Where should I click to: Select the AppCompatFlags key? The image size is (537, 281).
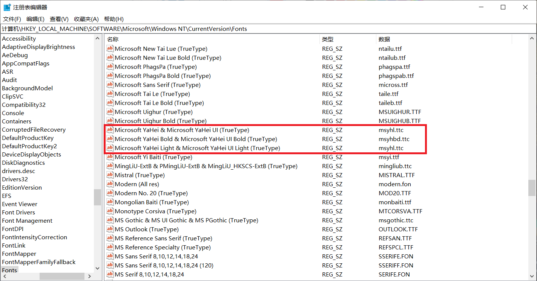click(x=26, y=63)
